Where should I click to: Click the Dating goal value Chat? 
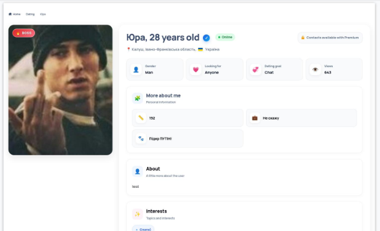(269, 73)
